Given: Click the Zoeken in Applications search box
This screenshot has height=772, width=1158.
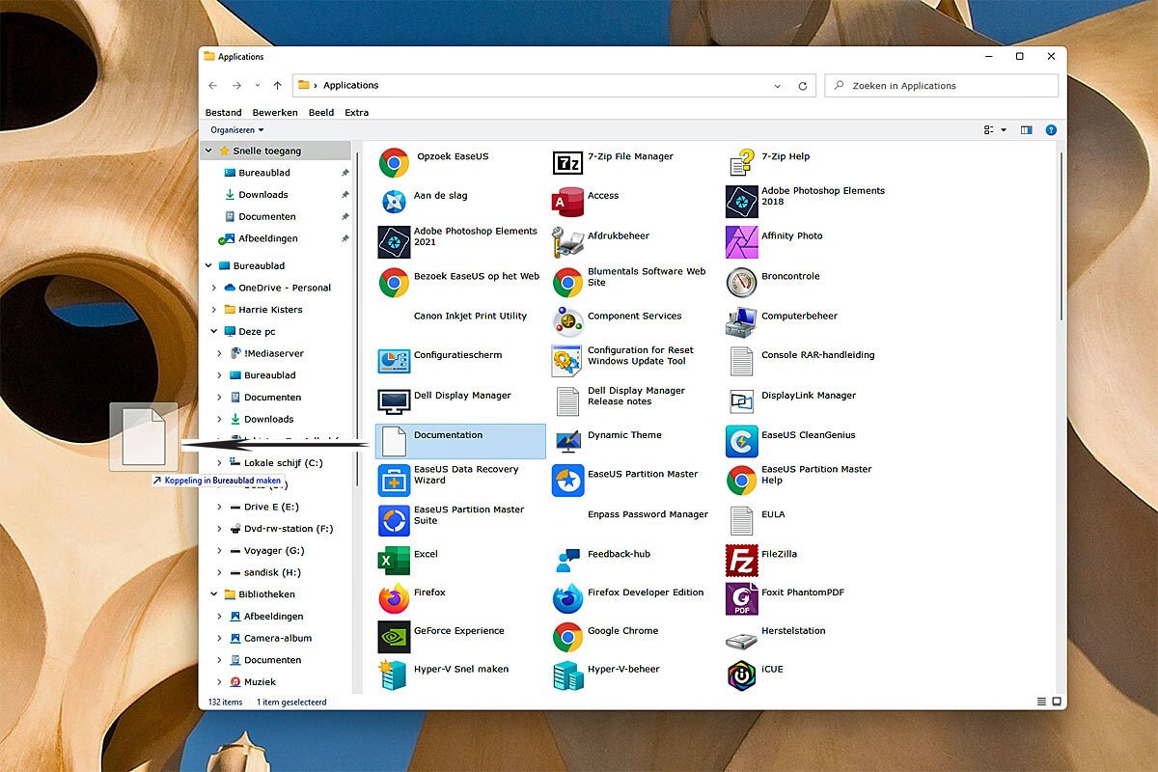Looking at the screenshot, I should (x=942, y=86).
